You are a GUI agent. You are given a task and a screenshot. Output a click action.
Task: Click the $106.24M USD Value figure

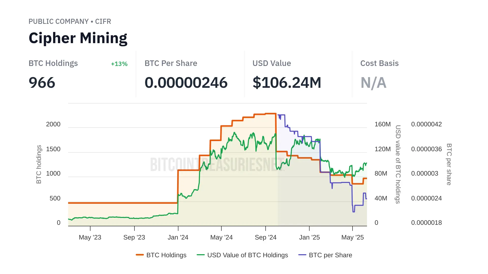(287, 83)
